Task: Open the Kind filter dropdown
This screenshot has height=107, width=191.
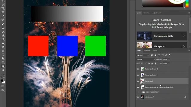Action: coord(143,55)
